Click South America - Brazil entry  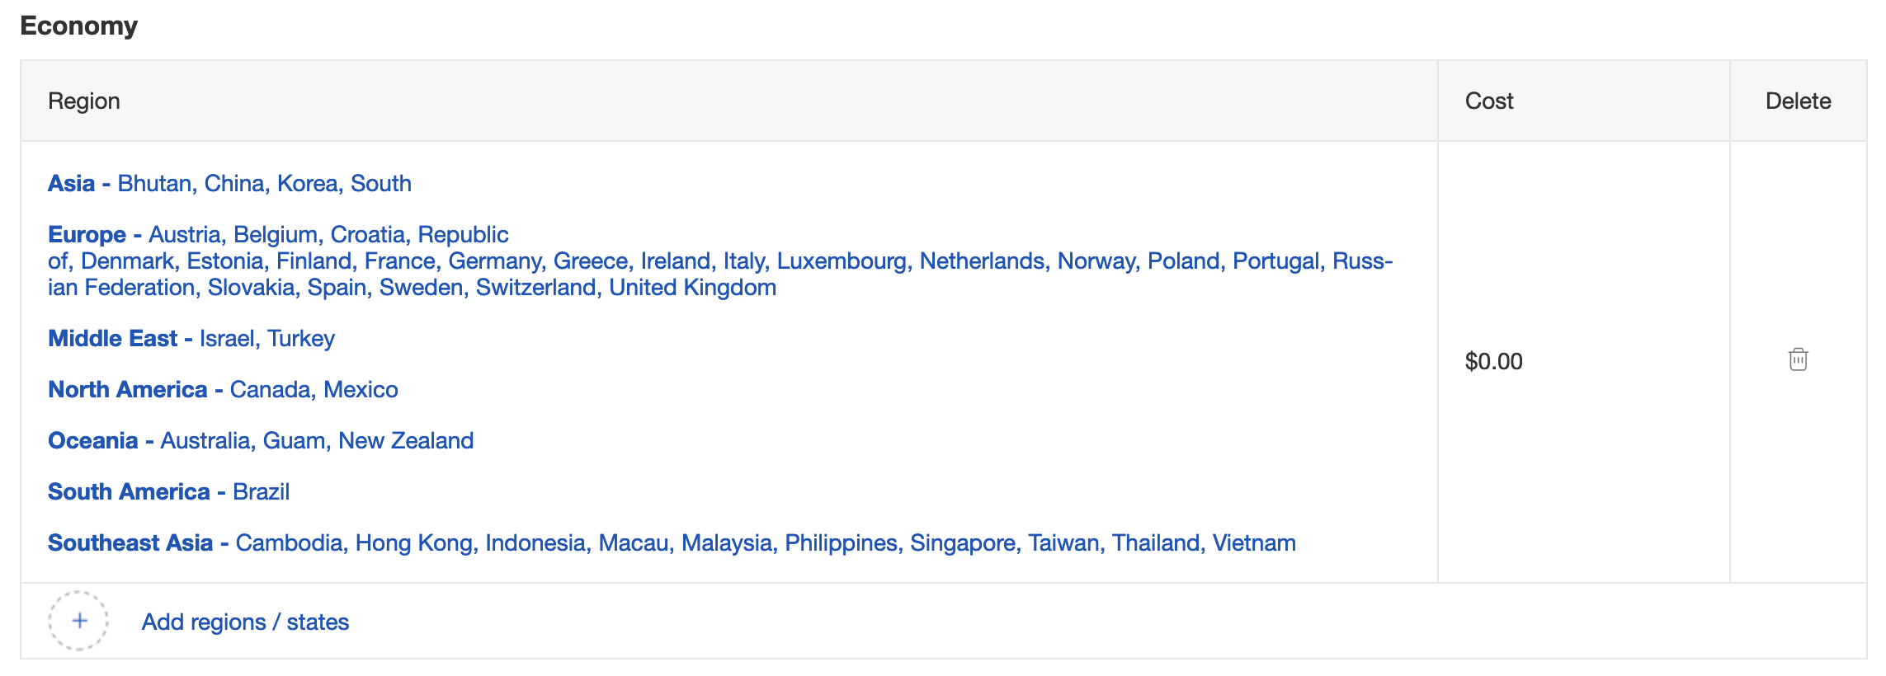click(x=168, y=491)
